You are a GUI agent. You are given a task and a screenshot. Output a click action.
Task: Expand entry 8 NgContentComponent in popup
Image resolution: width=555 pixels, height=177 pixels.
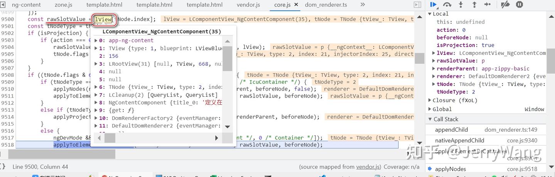pyautogui.click(x=96, y=103)
